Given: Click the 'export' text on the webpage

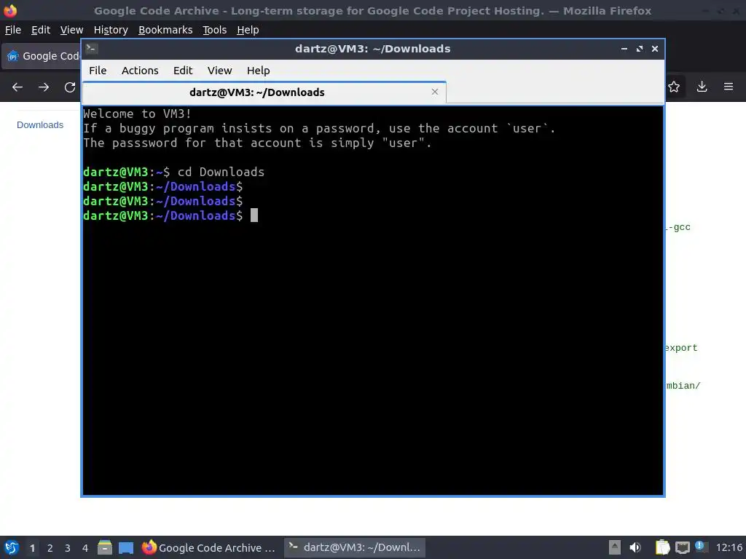Looking at the screenshot, I should pos(681,348).
